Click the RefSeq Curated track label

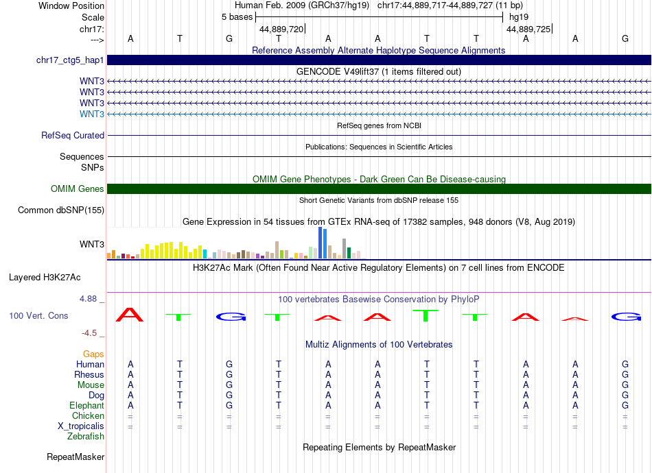coord(73,135)
